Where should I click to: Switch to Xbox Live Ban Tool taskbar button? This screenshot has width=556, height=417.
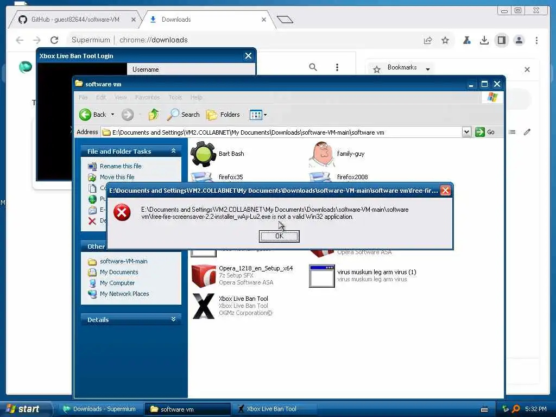pyautogui.click(x=274, y=409)
